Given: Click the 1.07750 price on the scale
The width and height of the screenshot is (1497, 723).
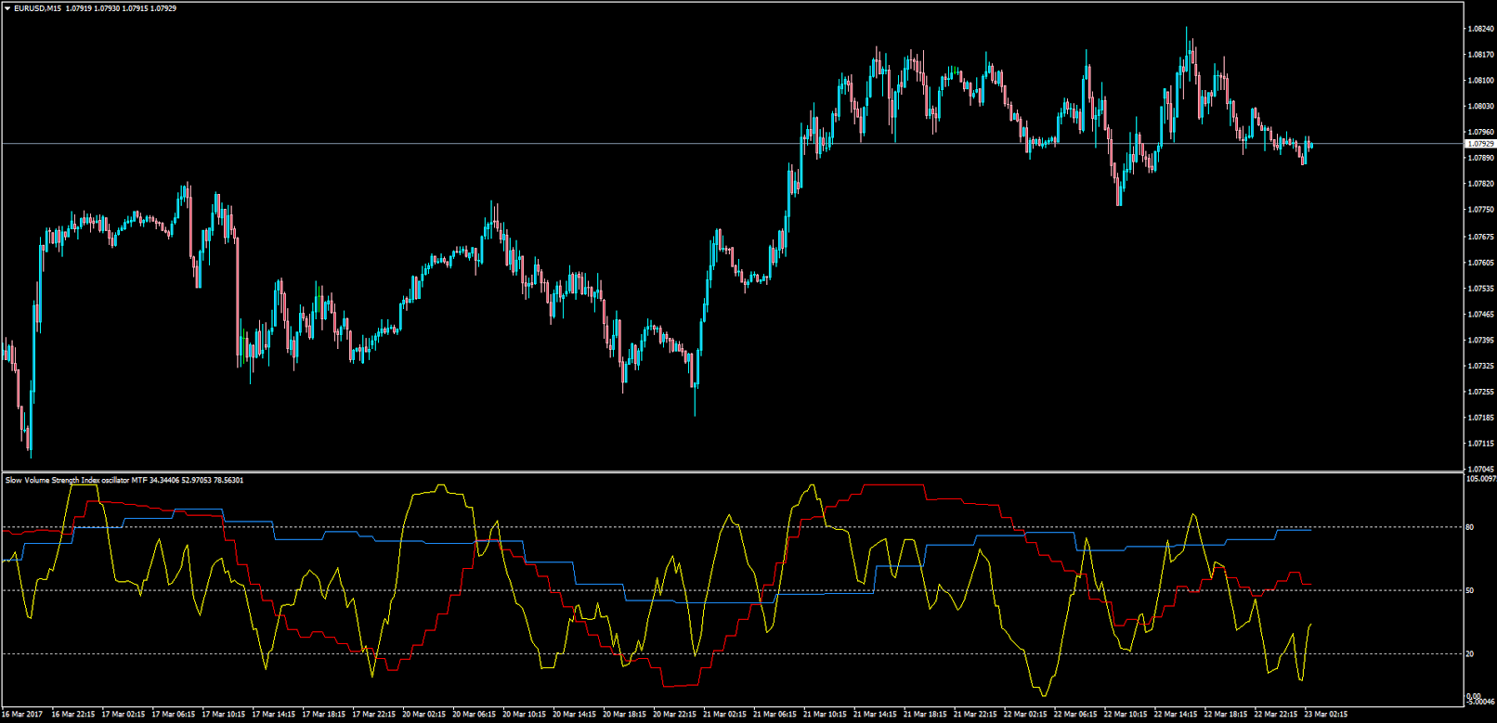Looking at the screenshot, I should click(x=1480, y=211).
